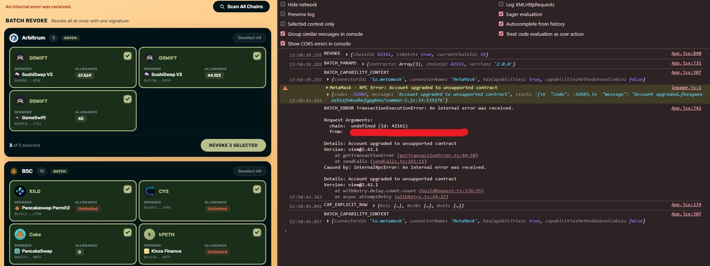This screenshot has width=710, height=266.
Task: Click the warning triangle icon in console
Action: click(285, 87)
